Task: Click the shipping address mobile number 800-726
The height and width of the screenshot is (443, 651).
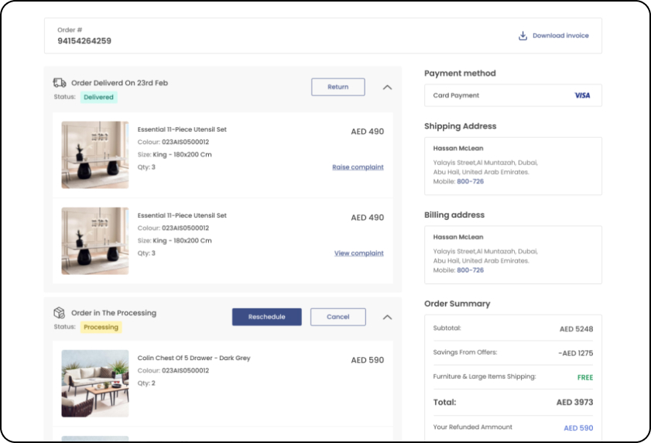Action: coord(471,181)
